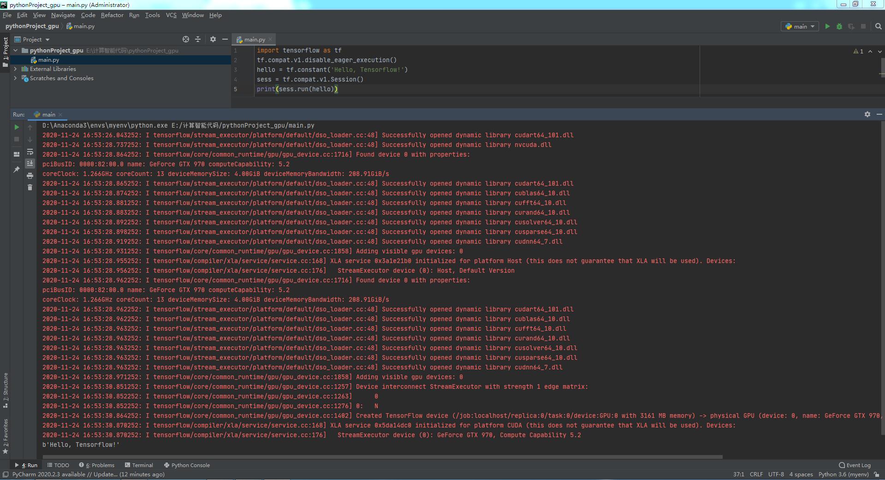This screenshot has height=480, width=885.
Task: Click PyCharm 2020.2.3 available update notice
Action: [x=88, y=474]
